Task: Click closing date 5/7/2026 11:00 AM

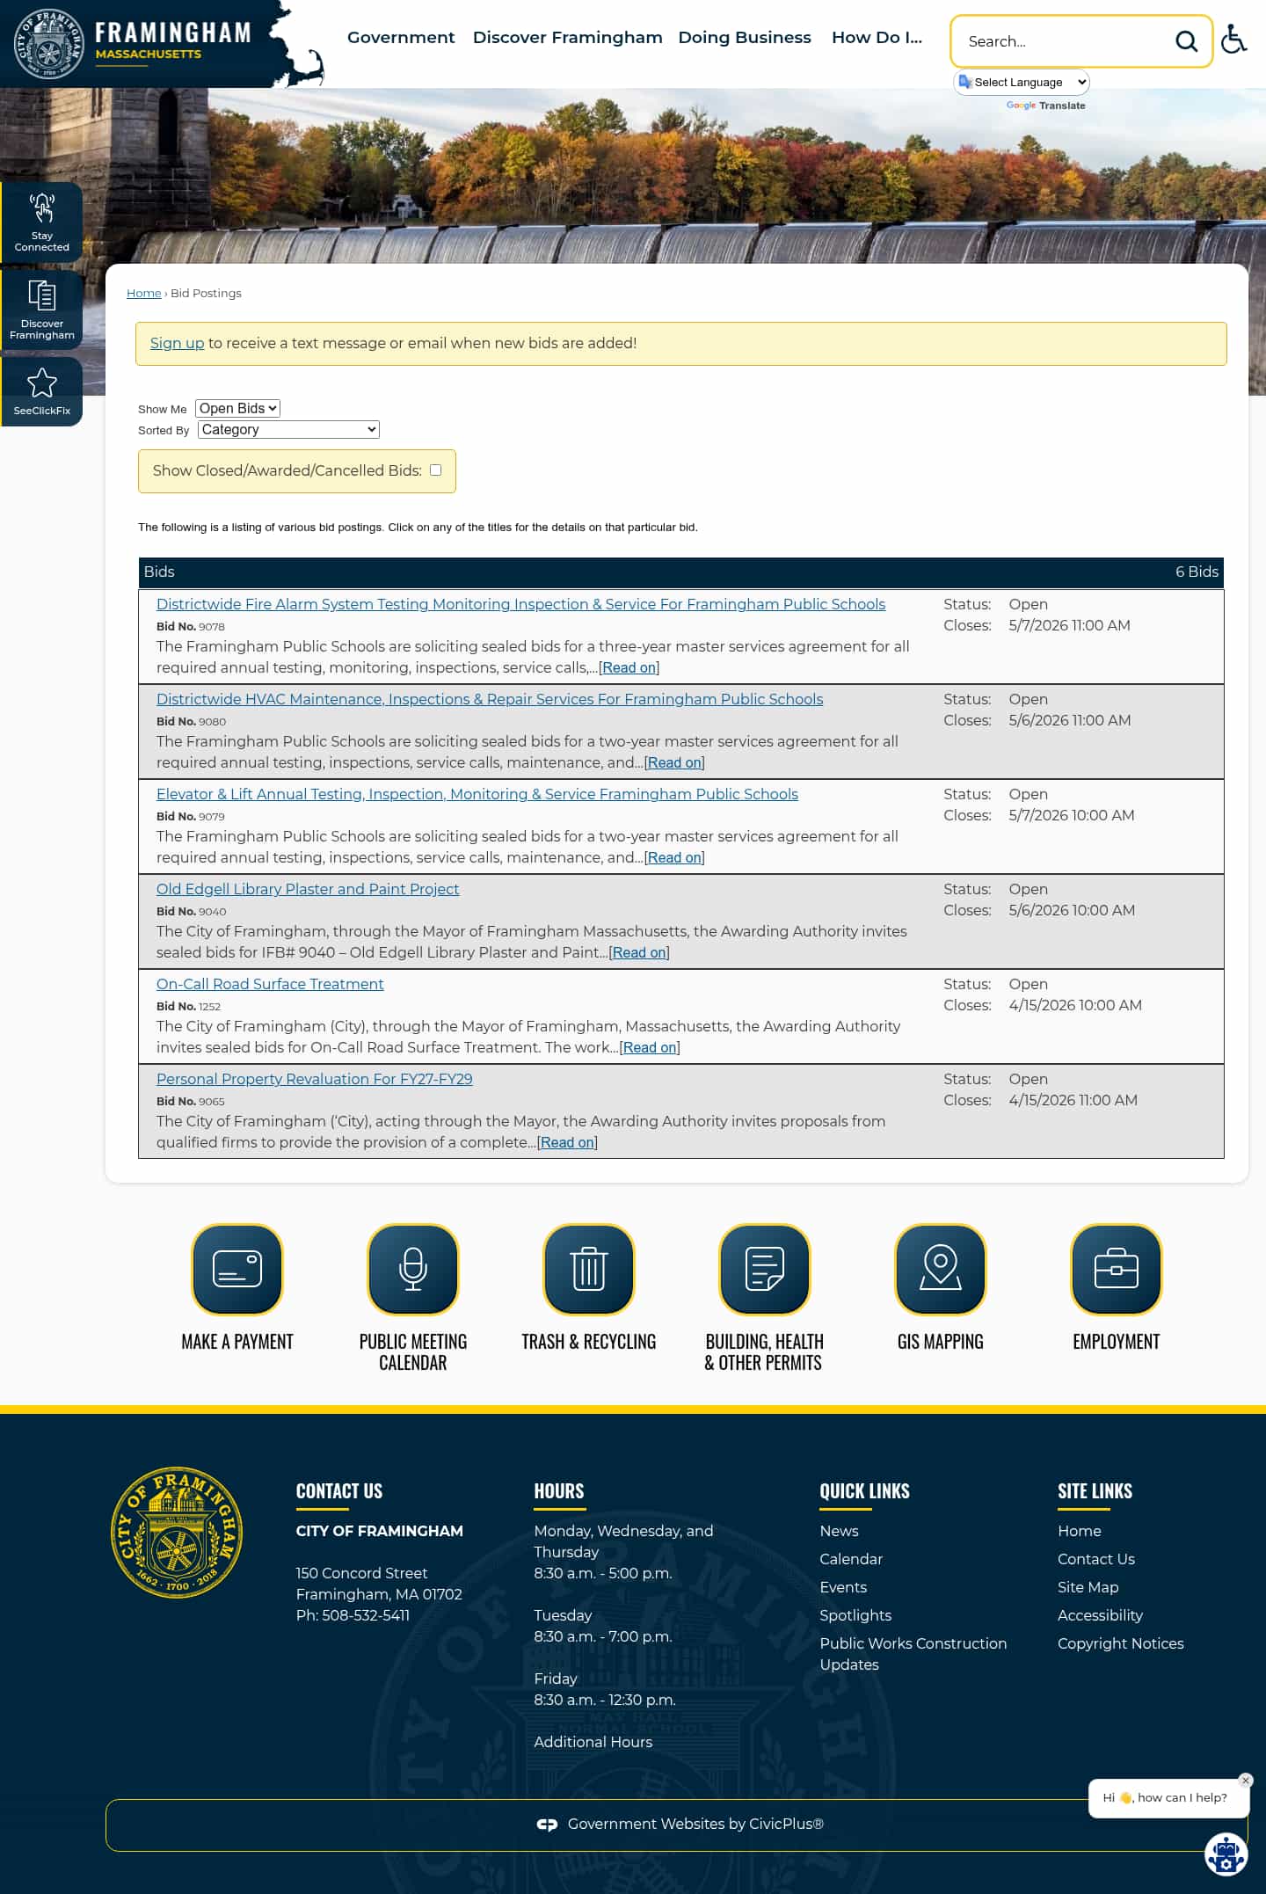Action: (1069, 625)
